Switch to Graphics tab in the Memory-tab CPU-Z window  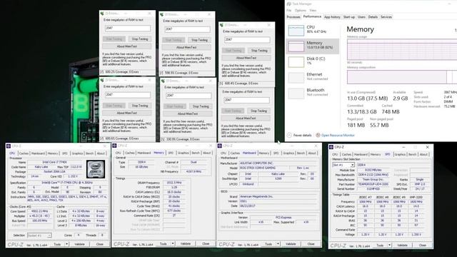[x=183, y=153]
